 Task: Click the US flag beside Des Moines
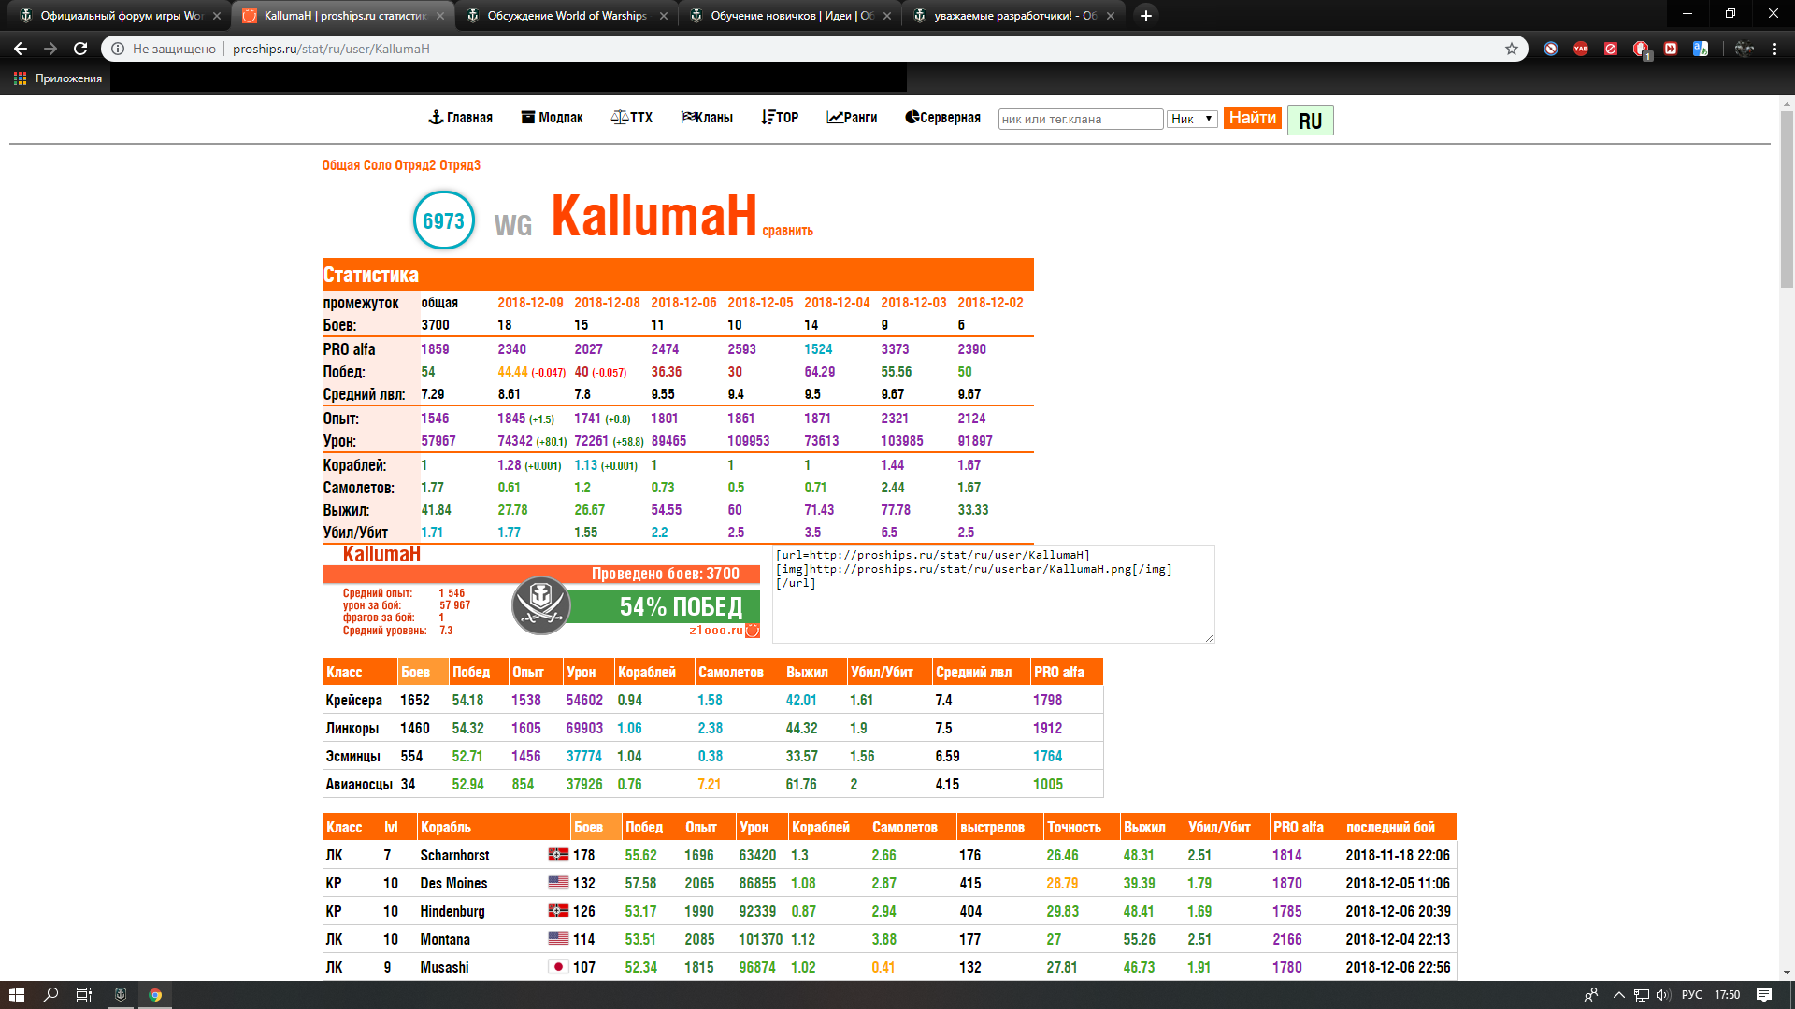[558, 883]
